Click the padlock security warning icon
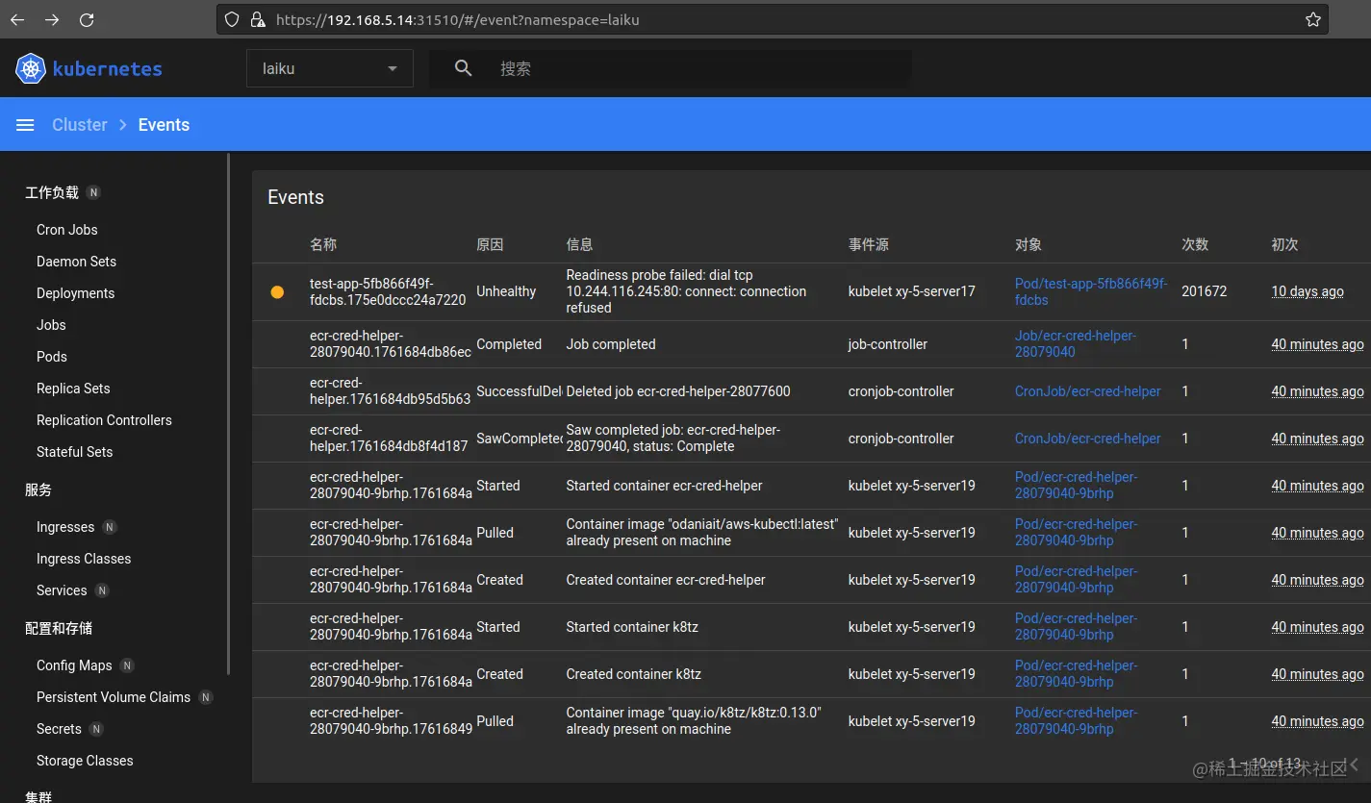The image size is (1371, 803). 257,19
